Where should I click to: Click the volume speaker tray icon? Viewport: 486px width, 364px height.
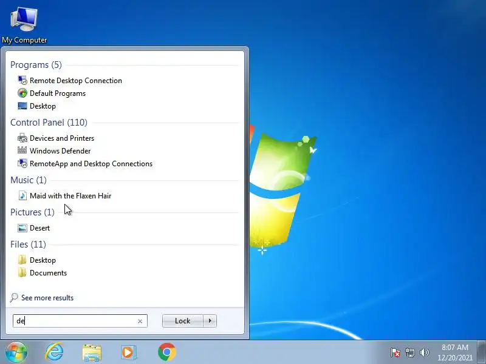[424, 352]
